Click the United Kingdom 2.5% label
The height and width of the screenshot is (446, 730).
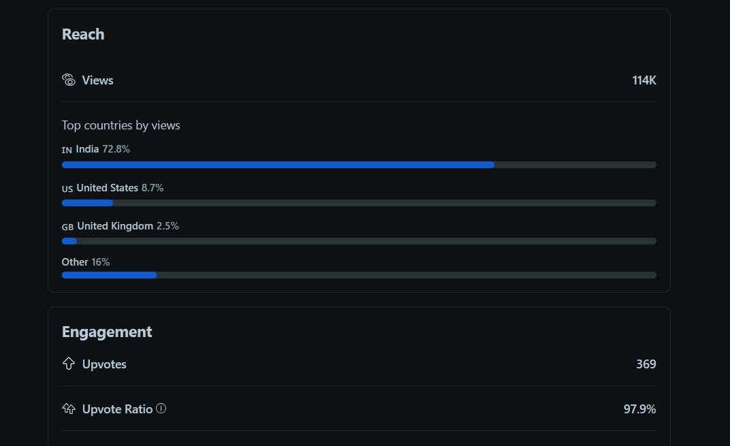(128, 226)
